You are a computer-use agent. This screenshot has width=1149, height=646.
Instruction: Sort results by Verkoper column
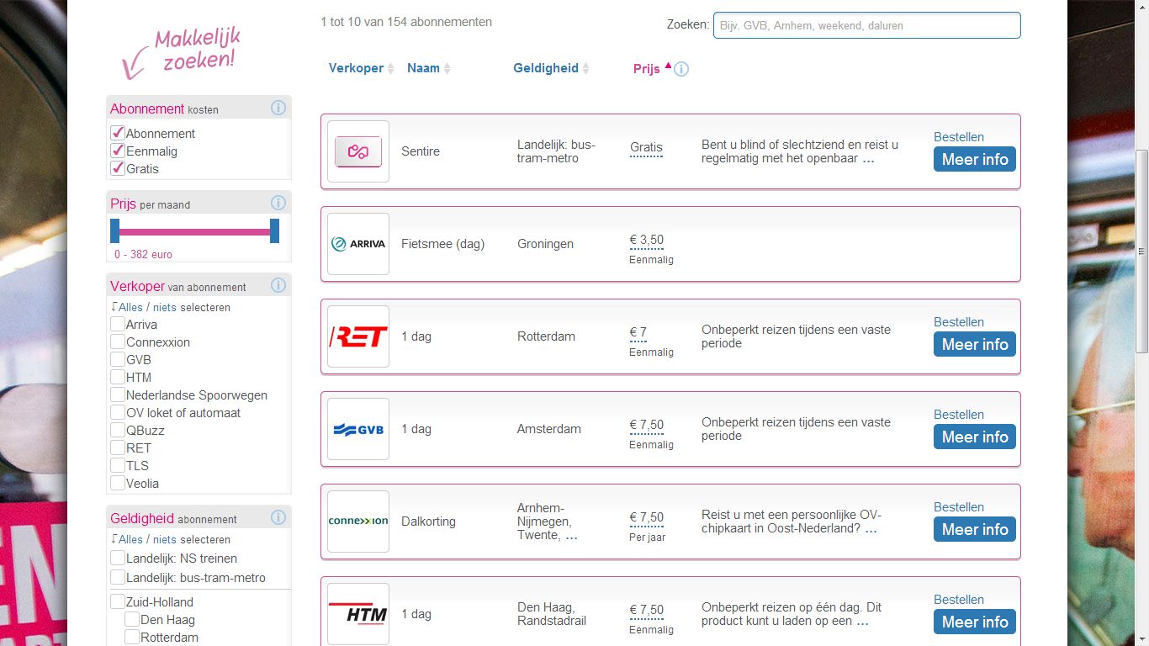click(x=356, y=68)
